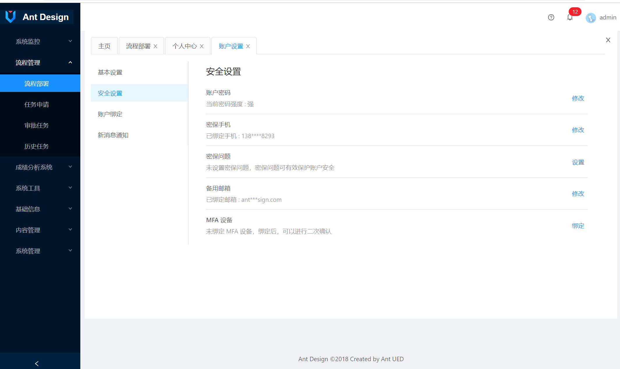Click the Ant Design logo icon

(10, 17)
